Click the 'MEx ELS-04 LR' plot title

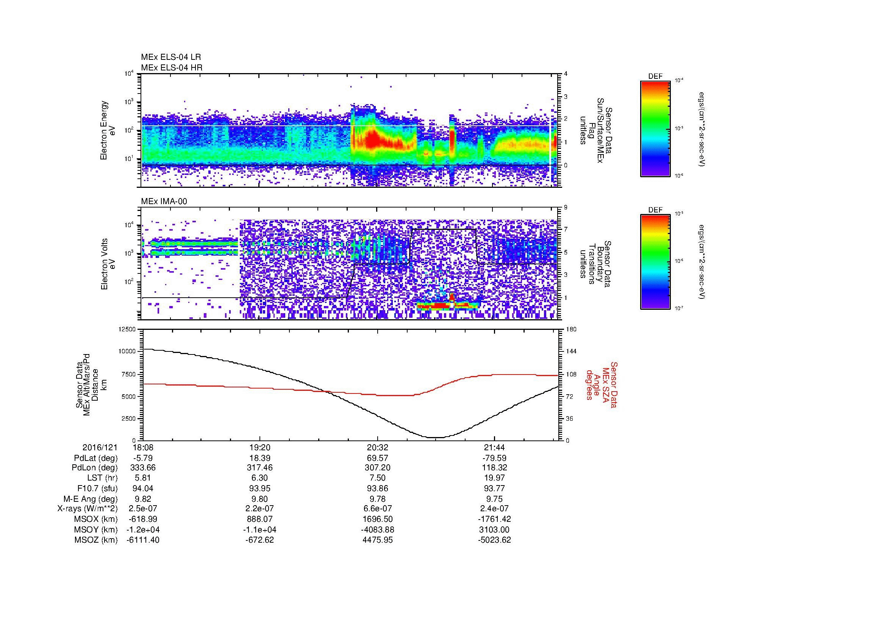[170, 57]
